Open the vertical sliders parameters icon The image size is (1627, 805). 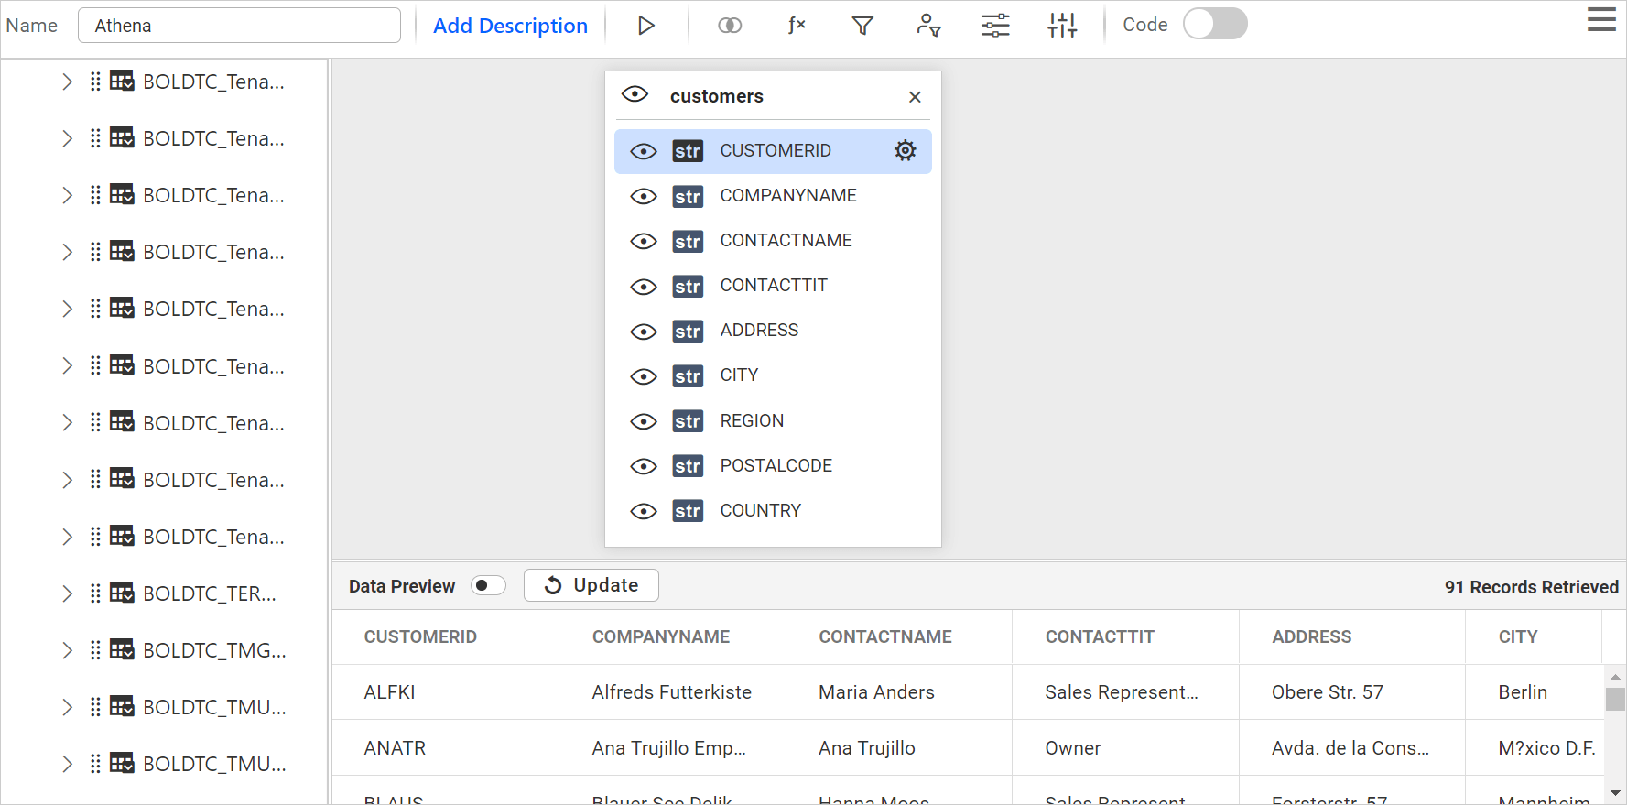(x=1062, y=26)
